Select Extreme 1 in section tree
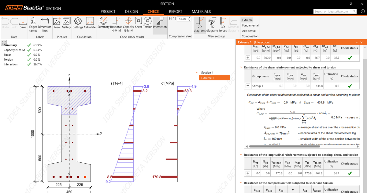This screenshot has height=193, width=367. pos(214,78)
